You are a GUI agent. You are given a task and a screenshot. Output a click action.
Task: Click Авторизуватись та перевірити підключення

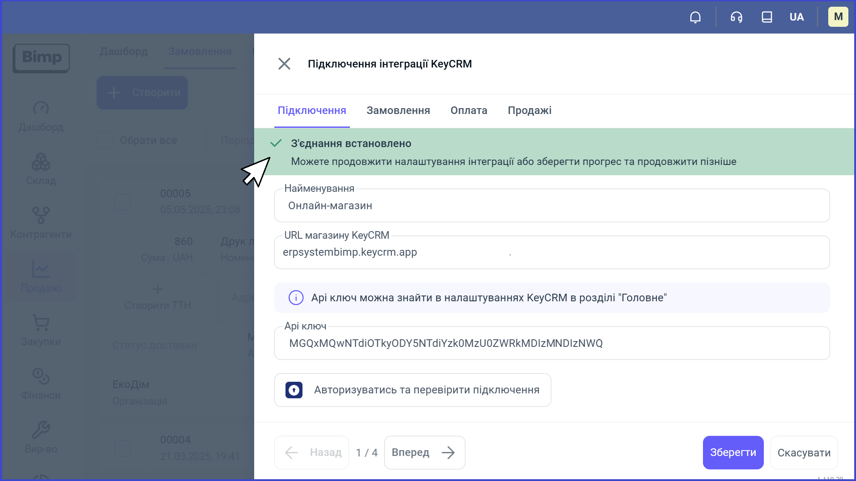(413, 390)
